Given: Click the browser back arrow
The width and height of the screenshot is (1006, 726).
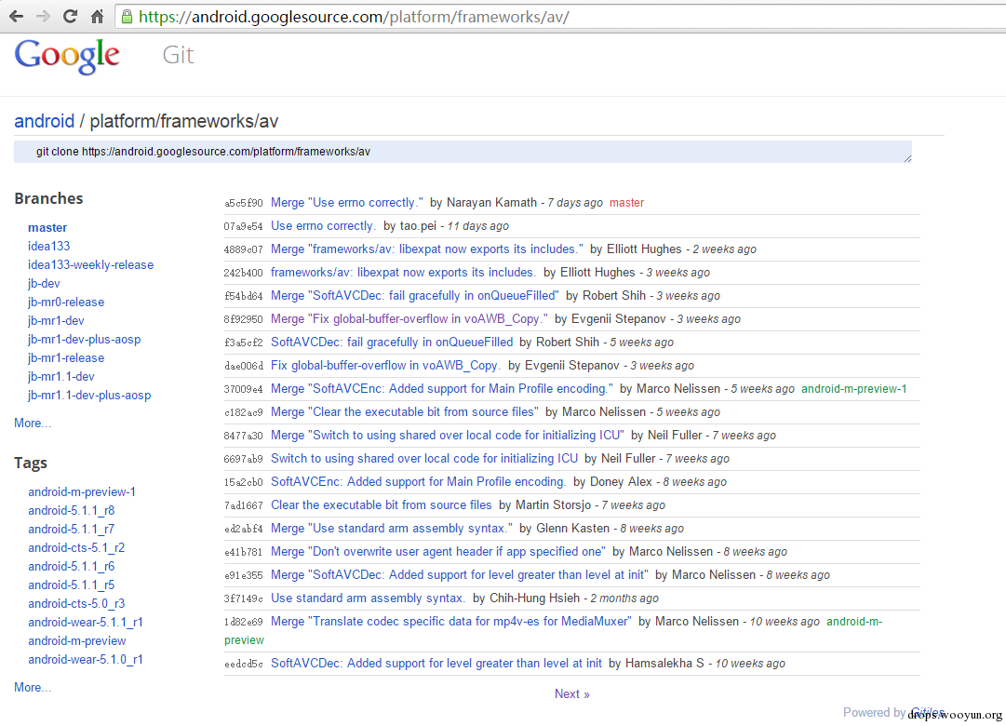Looking at the screenshot, I should click(x=16, y=17).
